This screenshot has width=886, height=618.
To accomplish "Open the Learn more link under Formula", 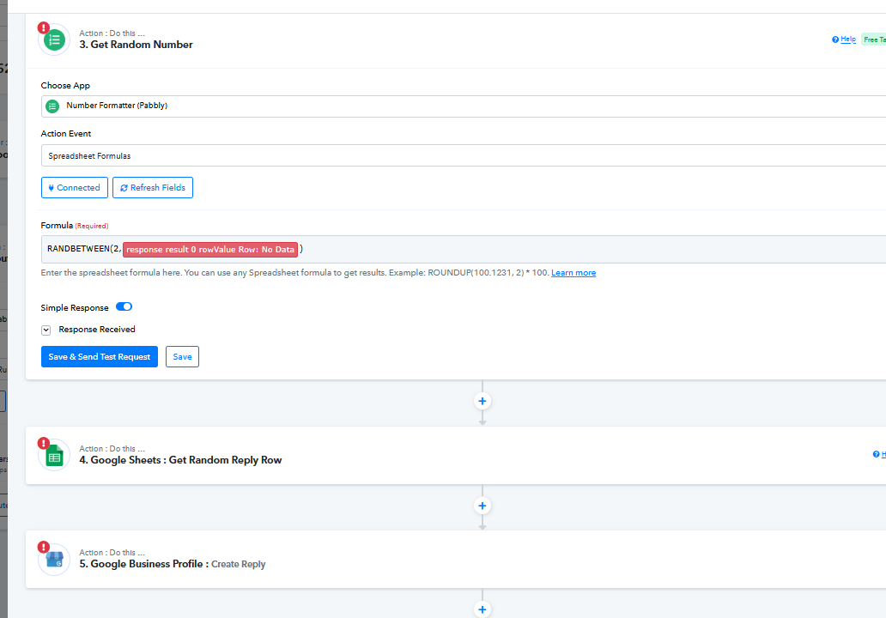I will [573, 273].
